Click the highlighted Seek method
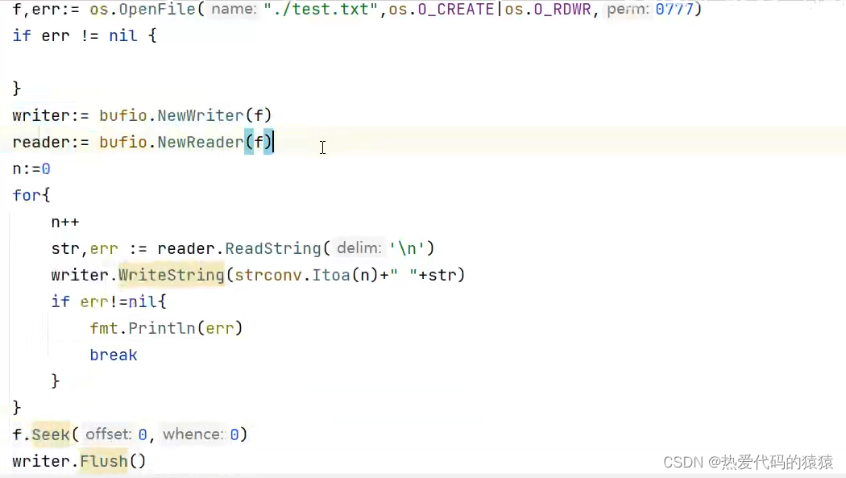Screen dimensions: 846x478 click(51, 434)
